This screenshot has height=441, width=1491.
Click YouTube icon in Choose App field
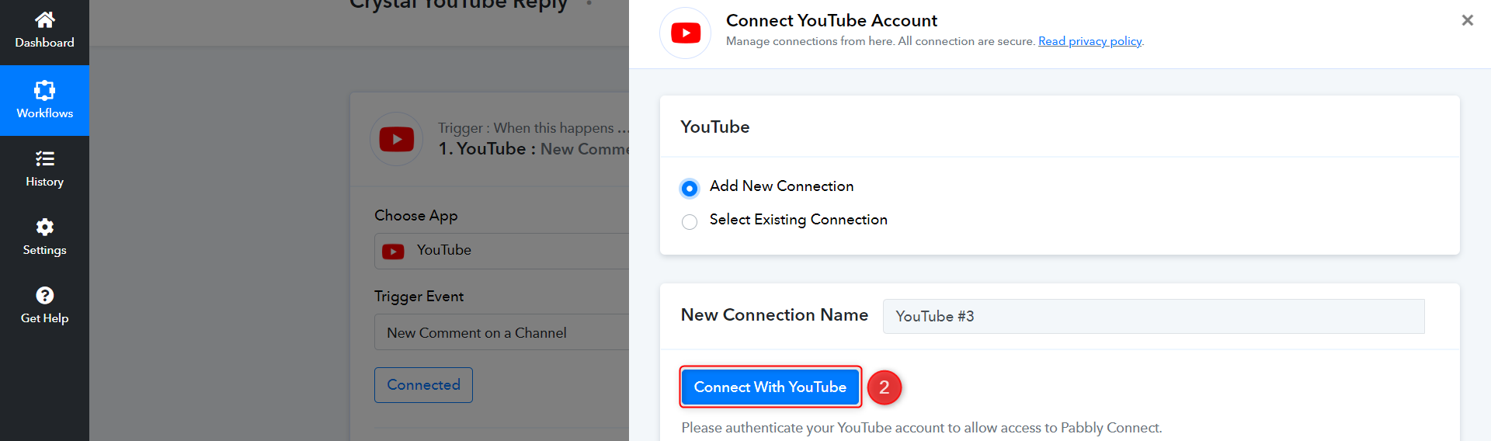393,251
